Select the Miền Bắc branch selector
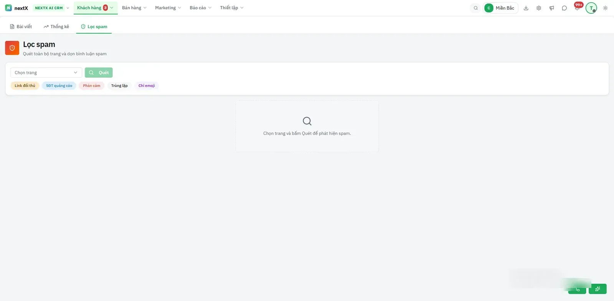This screenshot has height=301, width=614. (500, 8)
